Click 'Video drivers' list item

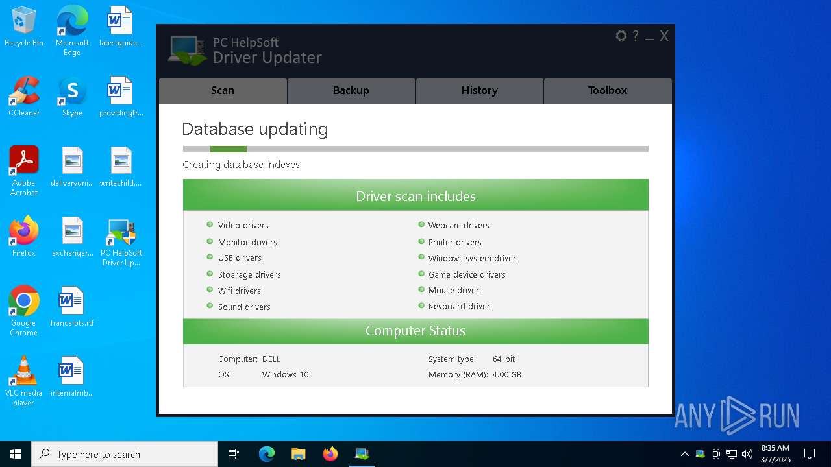[243, 226]
